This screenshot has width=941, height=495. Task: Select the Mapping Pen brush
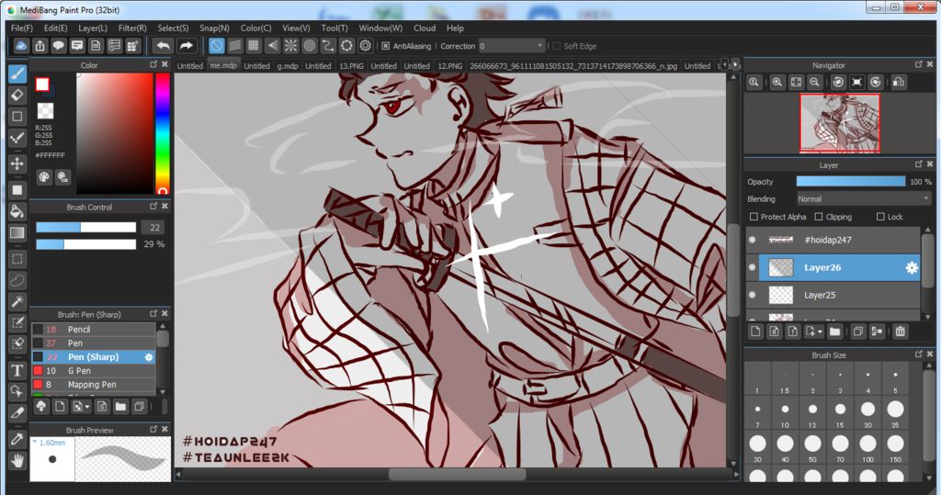coord(94,385)
